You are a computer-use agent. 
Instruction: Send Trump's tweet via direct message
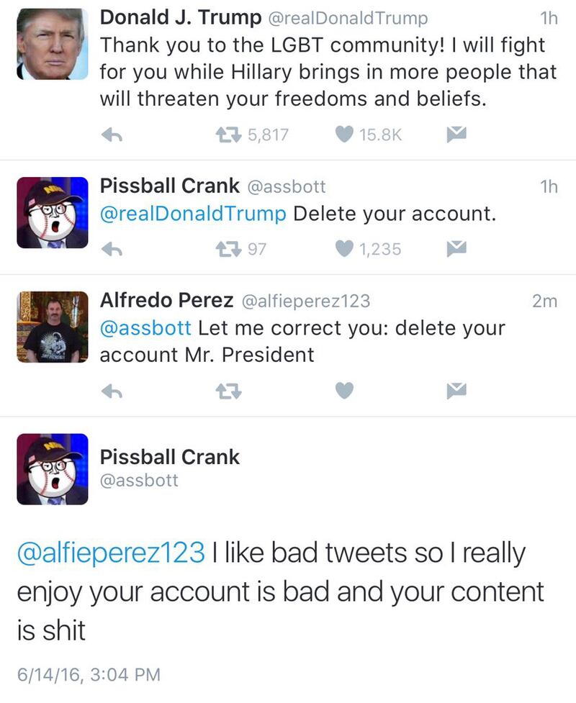(456, 135)
